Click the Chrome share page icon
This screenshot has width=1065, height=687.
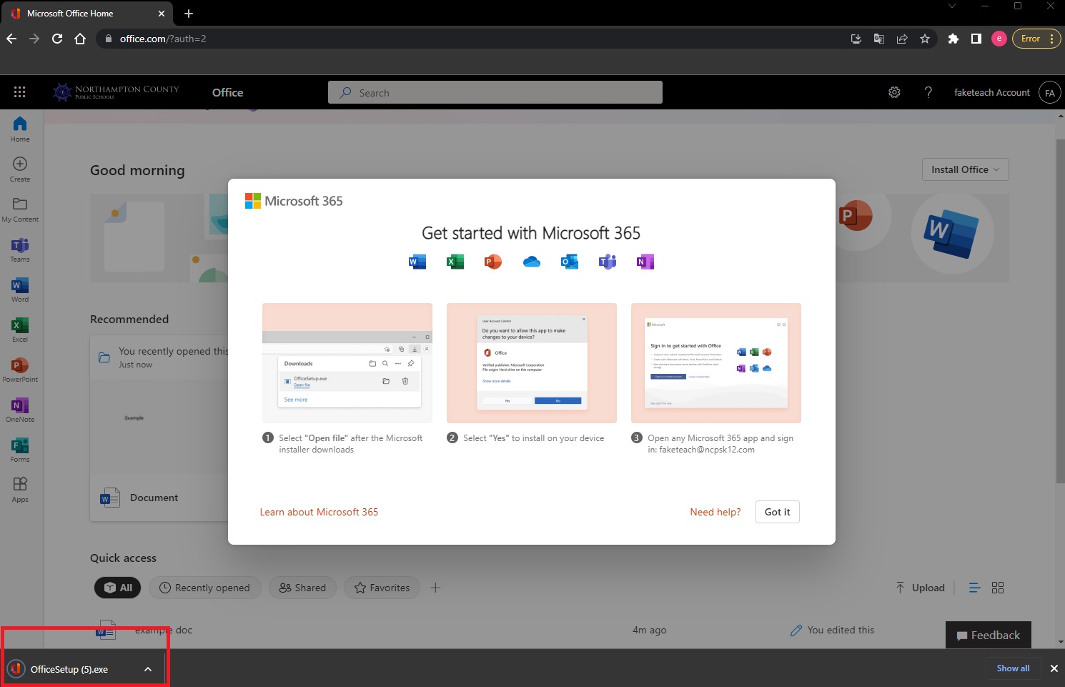[902, 39]
